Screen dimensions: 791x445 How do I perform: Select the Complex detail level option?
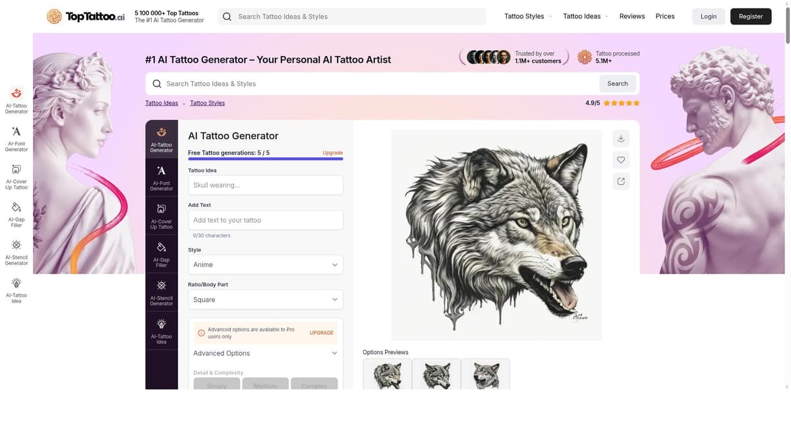(314, 384)
